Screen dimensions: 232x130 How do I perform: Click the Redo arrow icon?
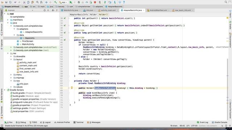[x=19, y=2]
